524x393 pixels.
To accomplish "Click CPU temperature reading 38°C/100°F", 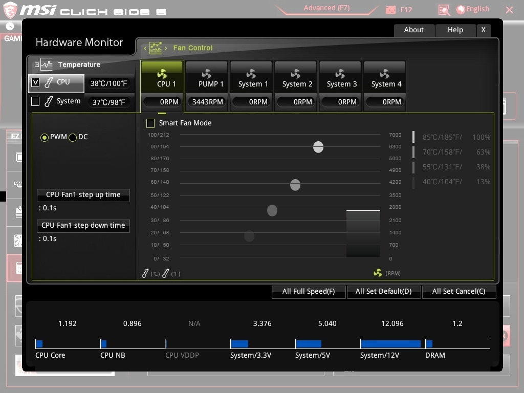I will click(x=108, y=83).
